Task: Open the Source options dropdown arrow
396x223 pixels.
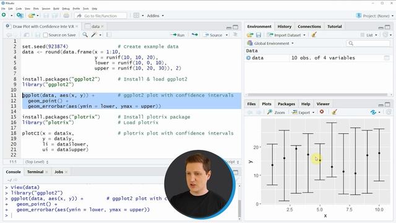Action: pyautogui.click(x=226, y=35)
